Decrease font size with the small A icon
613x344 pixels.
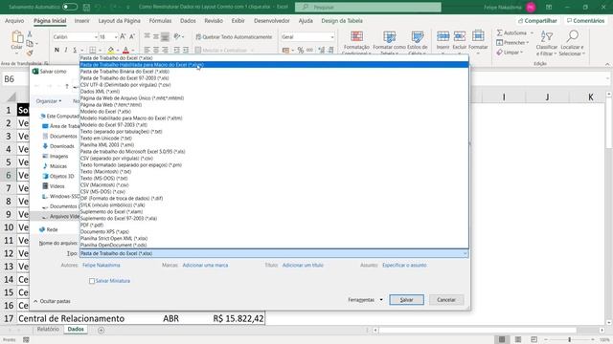pyautogui.click(x=132, y=36)
